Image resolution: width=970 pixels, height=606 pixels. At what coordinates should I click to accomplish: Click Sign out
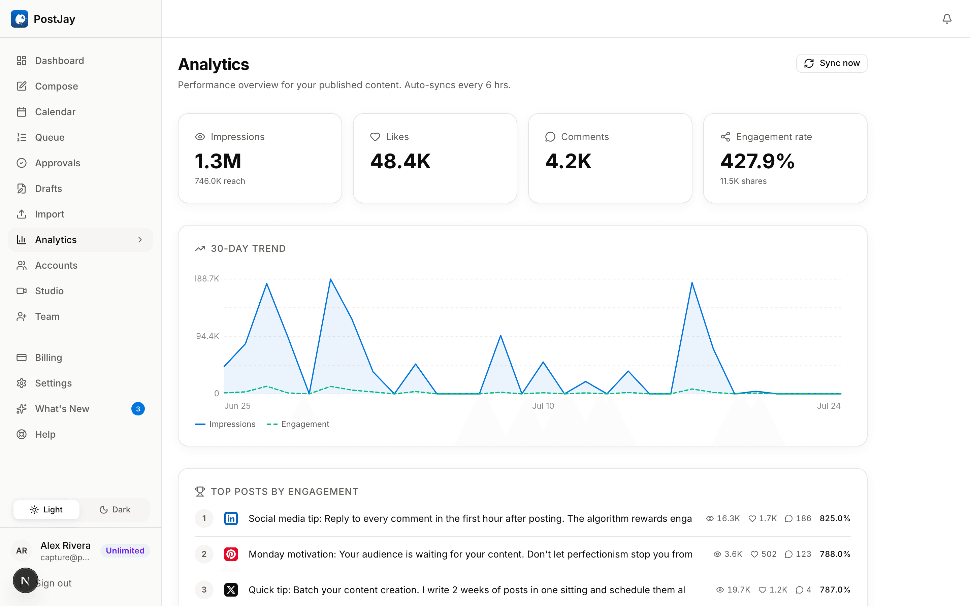[54, 583]
